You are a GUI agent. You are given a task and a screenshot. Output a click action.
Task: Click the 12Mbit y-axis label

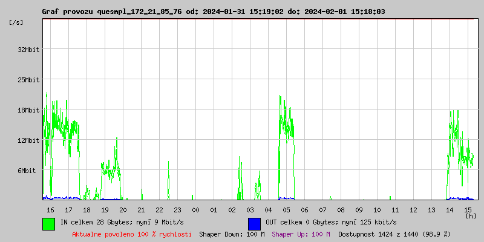28,140
